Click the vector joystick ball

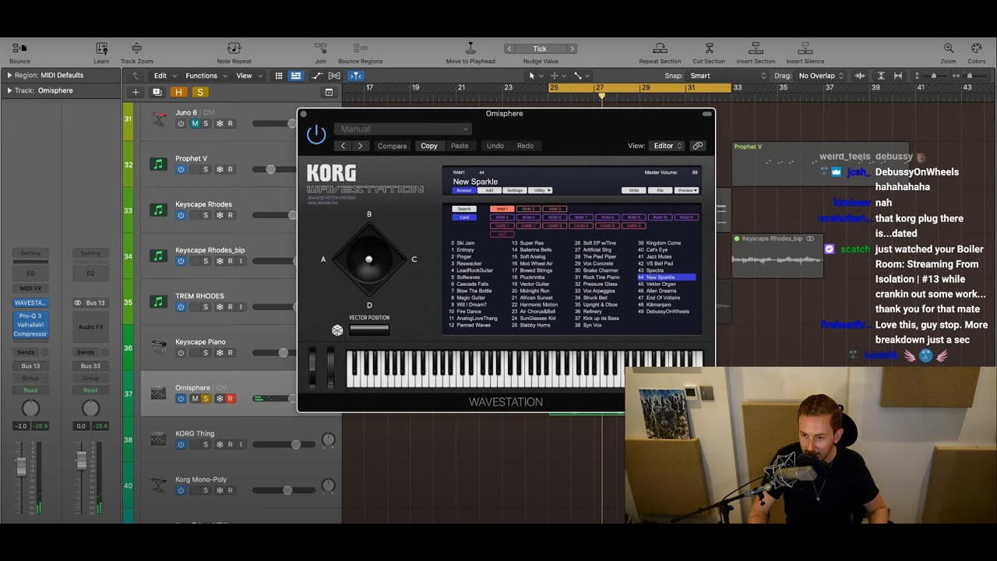pos(369,259)
